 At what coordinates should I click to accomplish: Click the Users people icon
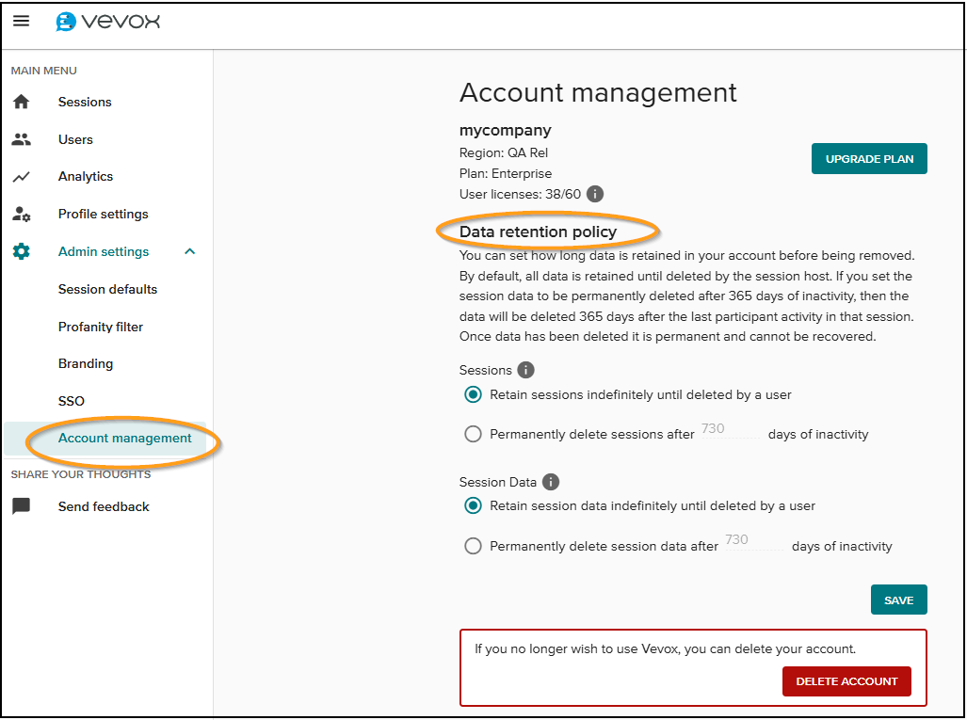(21, 139)
